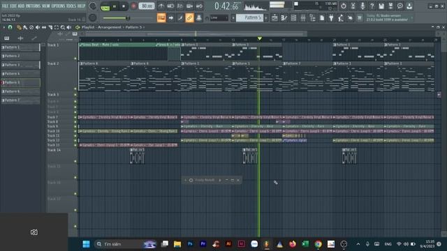Open the Mixer view icon
Viewport: 447px width, 251px height.
[302, 18]
